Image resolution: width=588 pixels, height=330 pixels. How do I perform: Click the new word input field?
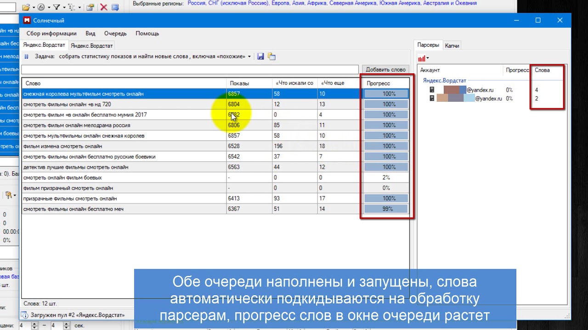point(190,69)
